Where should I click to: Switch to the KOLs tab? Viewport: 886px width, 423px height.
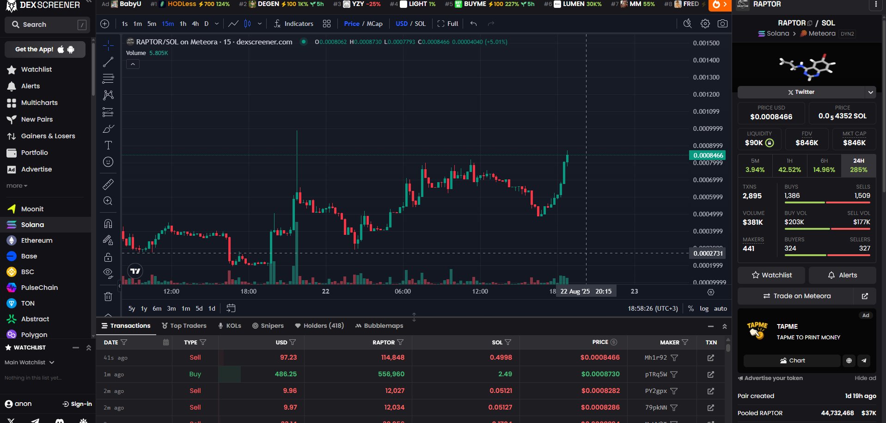pos(230,326)
